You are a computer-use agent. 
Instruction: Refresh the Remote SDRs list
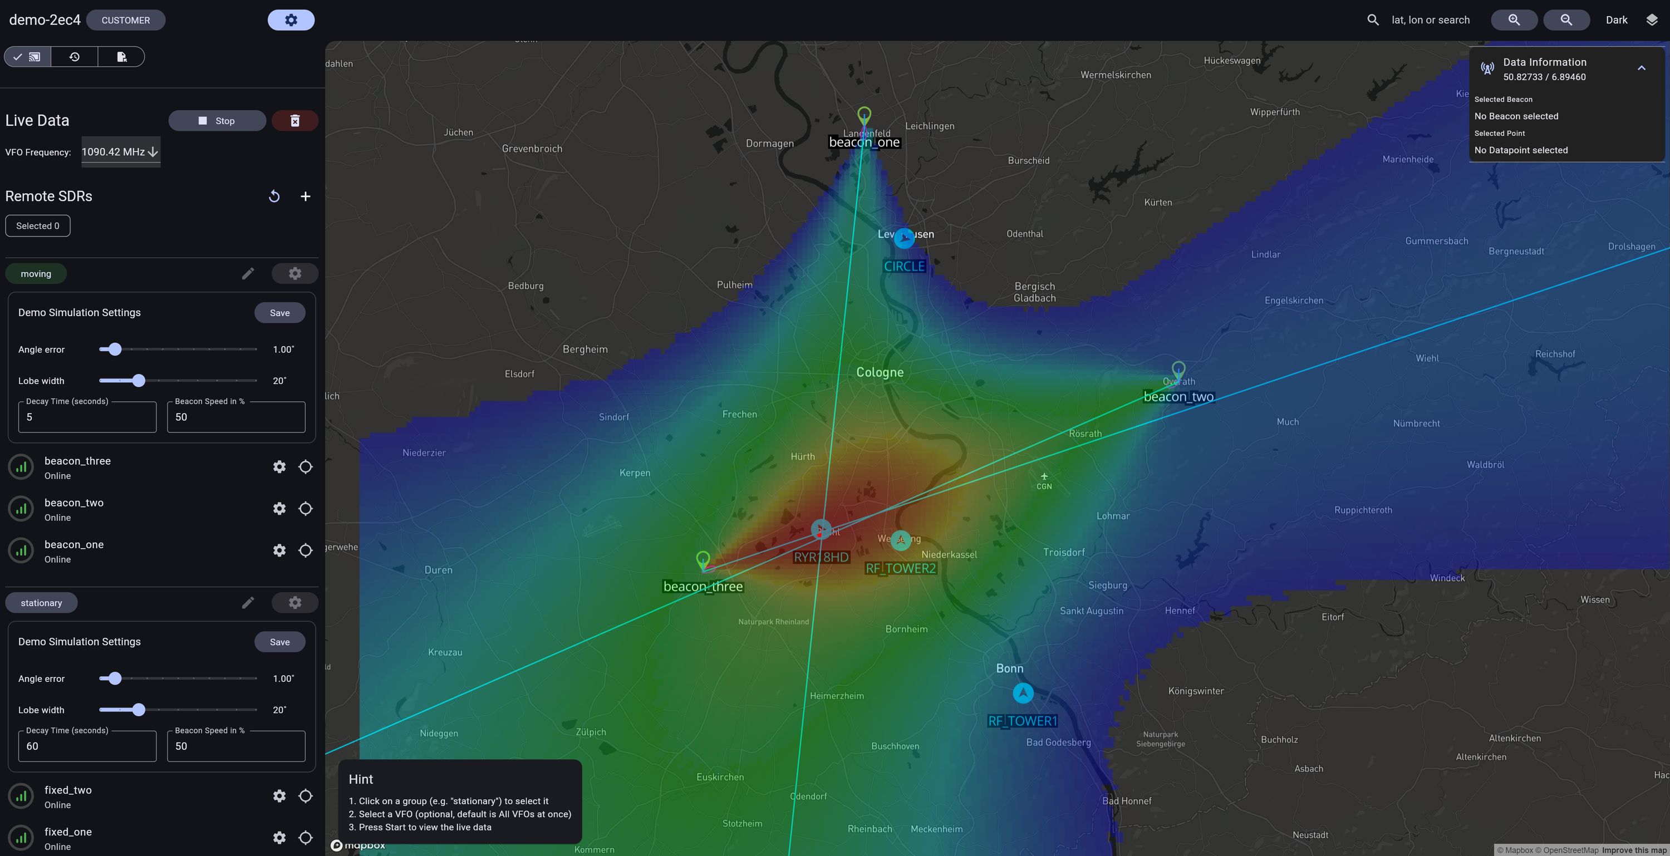pyautogui.click(x=274, y=196)
